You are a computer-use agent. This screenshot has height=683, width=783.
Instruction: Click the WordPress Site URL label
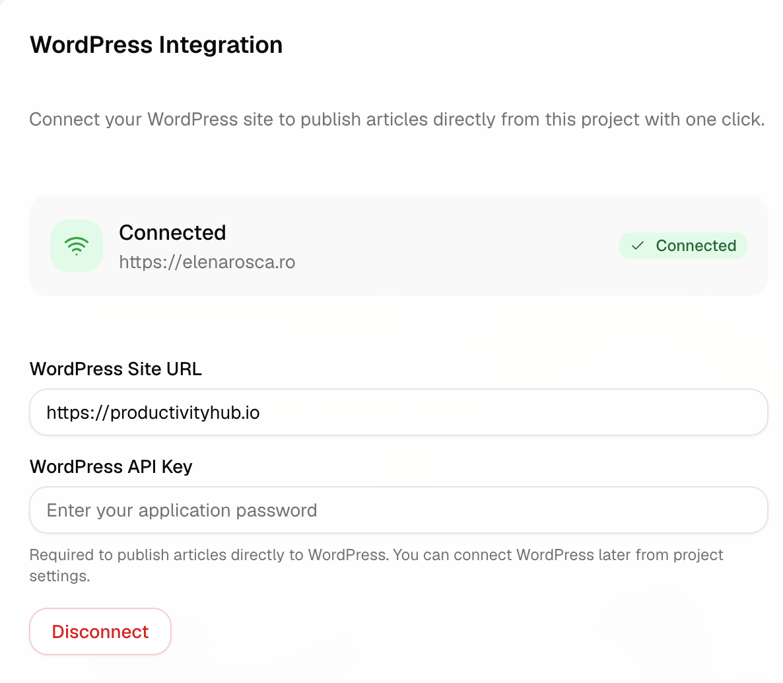tap(116, 369)
